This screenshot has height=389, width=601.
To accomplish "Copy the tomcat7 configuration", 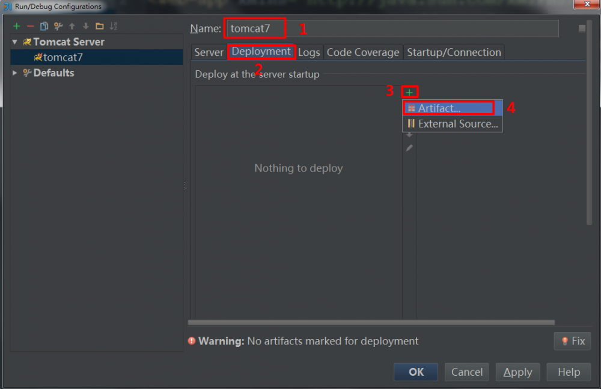I will (x=43, y=26).
